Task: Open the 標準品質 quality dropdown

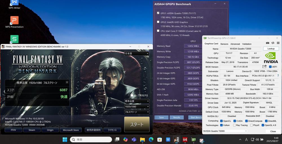Action: pyautogui.click(x=137, y=101)
